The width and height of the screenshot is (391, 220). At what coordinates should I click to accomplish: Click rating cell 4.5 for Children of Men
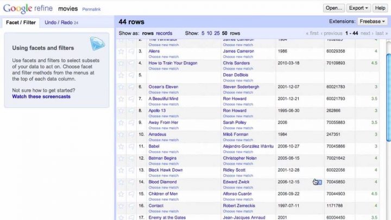374,194
